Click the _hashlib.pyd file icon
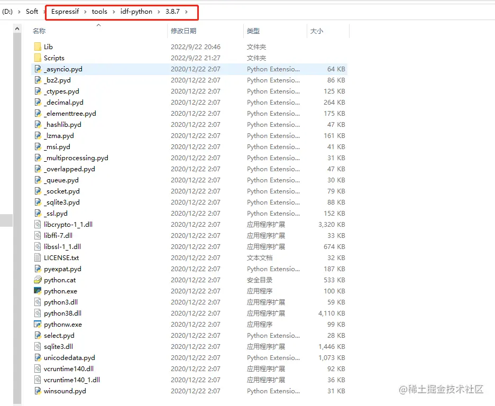The width and height of the screenshot is (495, 406). click(38, 125)
